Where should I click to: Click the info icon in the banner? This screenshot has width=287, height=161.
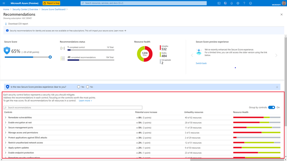[x=7, y=30]
